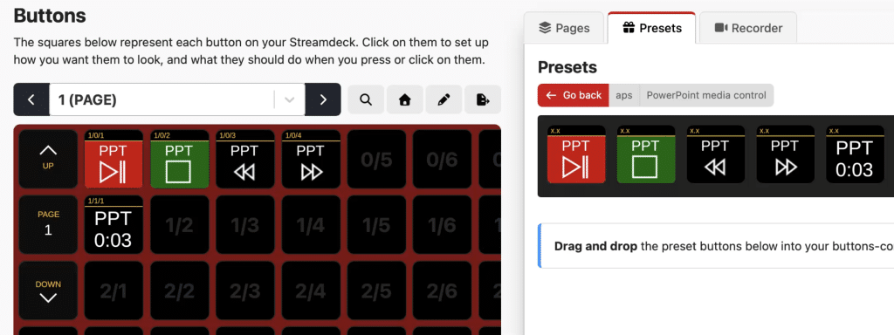The width and height of the screenshot is (894, 335).
Task: Go to previous page with left arrow
Action: pos(31,99)
